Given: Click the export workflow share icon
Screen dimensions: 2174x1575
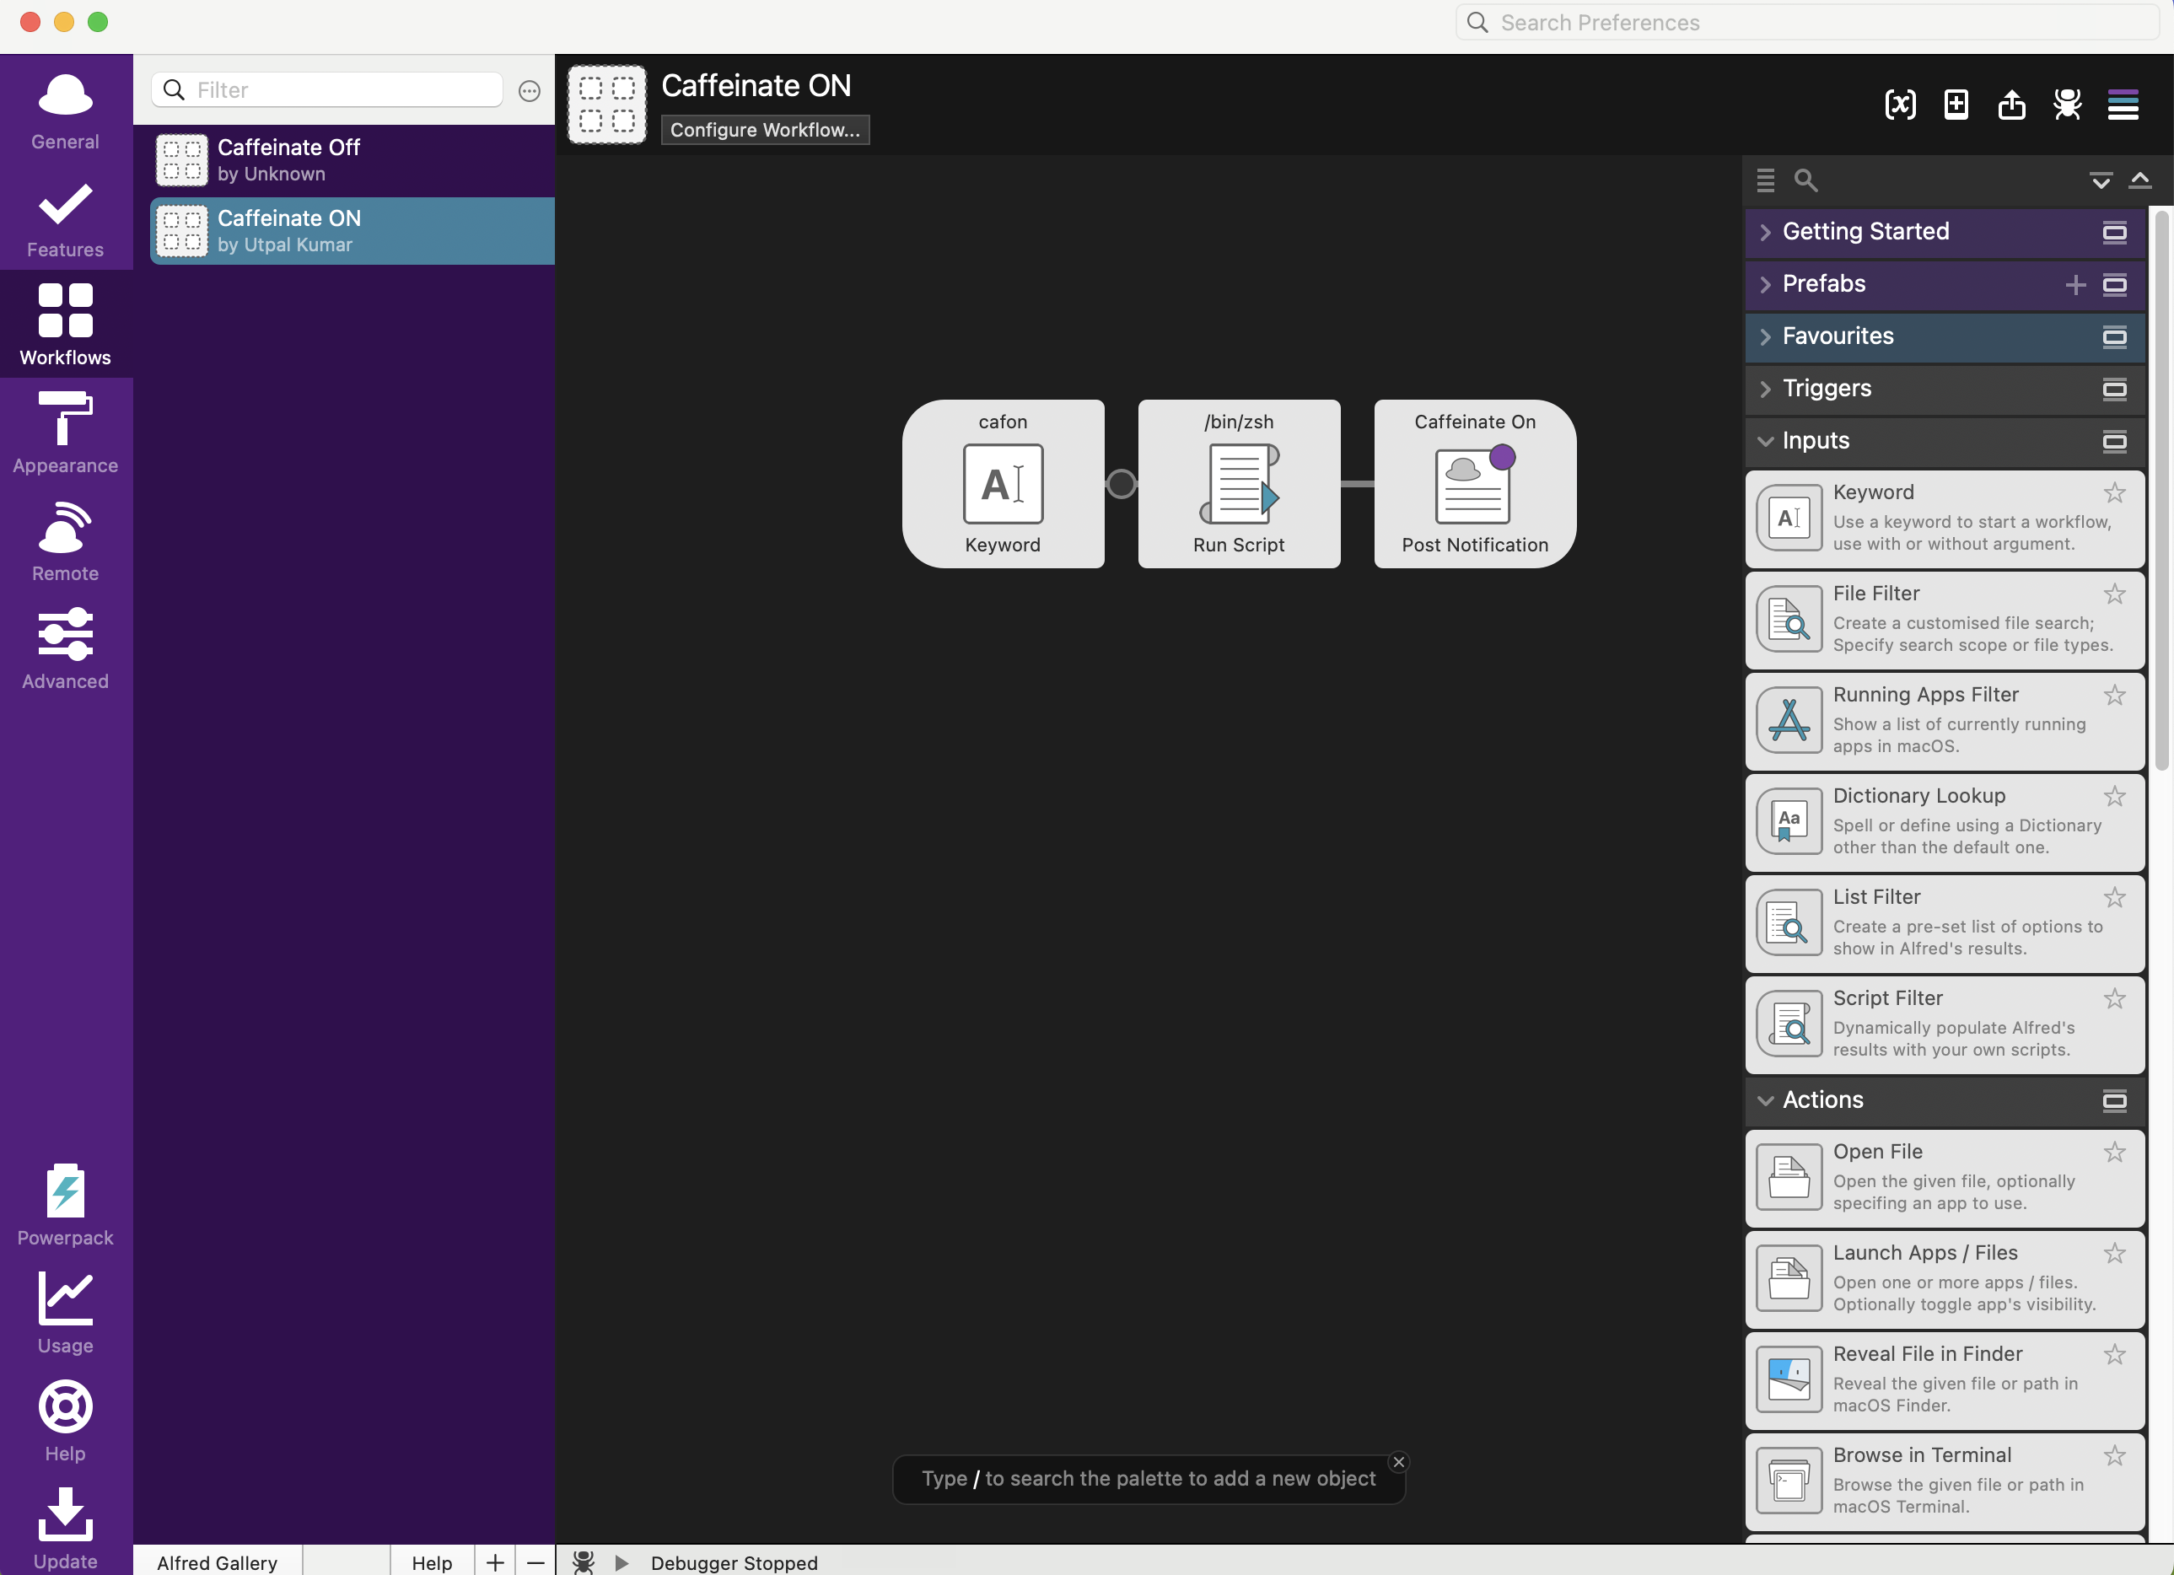Looking at the screenshot, I should [x=2011, y=105].
